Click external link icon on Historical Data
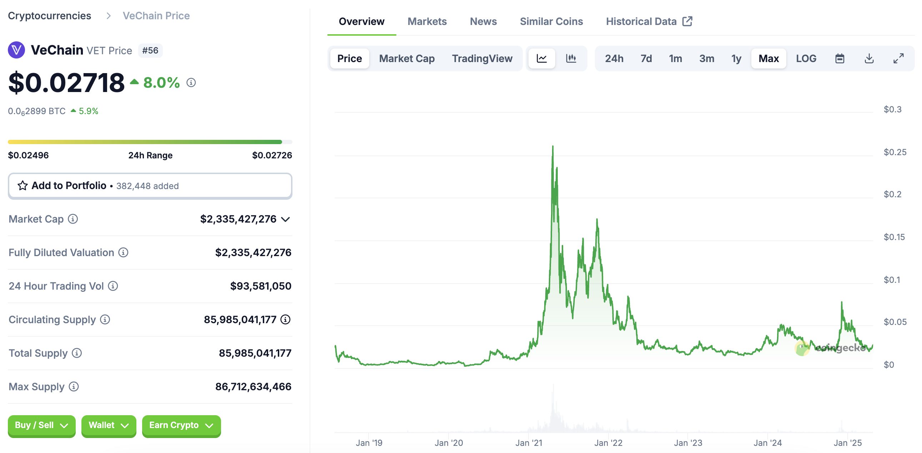The width and height of the screenshot is (922, 453). [687, 21]
